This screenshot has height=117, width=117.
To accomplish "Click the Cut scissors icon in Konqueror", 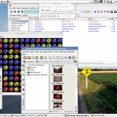I will coord(50,58).
